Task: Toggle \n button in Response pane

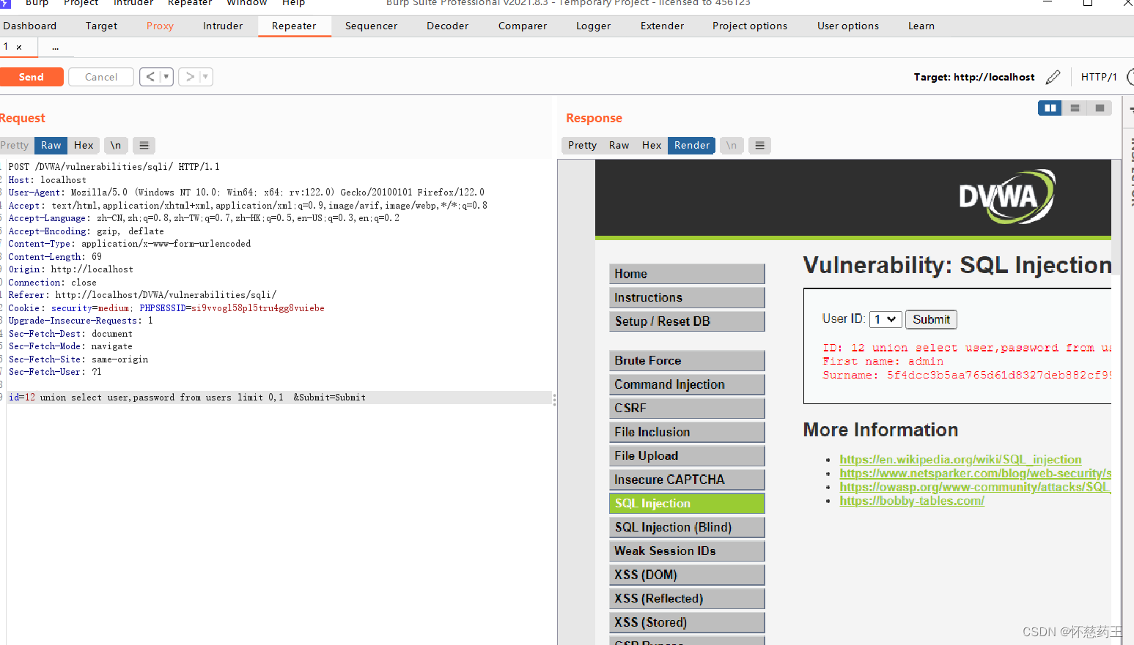Action: pos(732,146)
